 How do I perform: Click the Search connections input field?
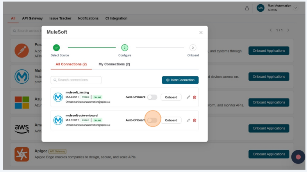point(76,80)
